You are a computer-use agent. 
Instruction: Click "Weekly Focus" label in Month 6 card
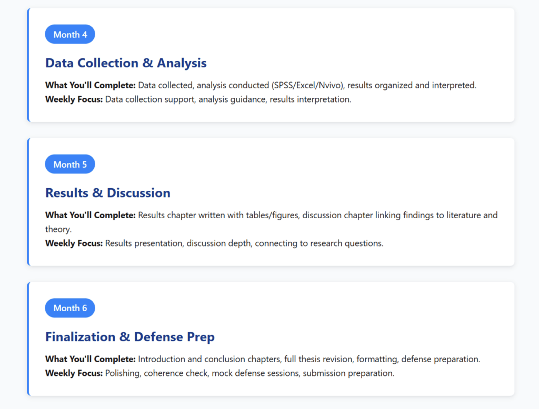click(x=74, y=373)
